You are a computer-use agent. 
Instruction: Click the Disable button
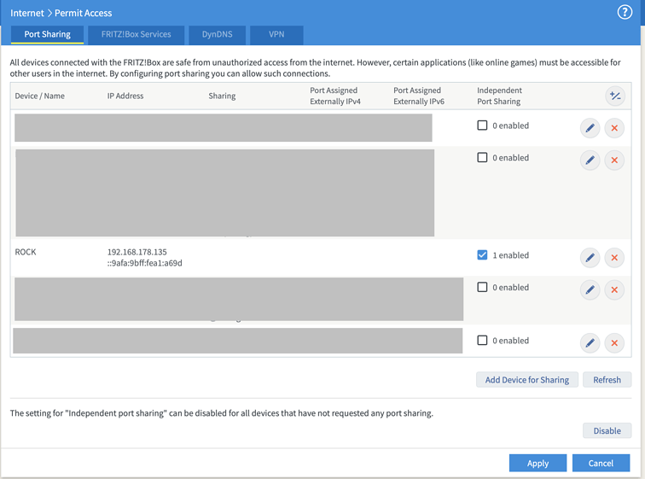(607, 431)
